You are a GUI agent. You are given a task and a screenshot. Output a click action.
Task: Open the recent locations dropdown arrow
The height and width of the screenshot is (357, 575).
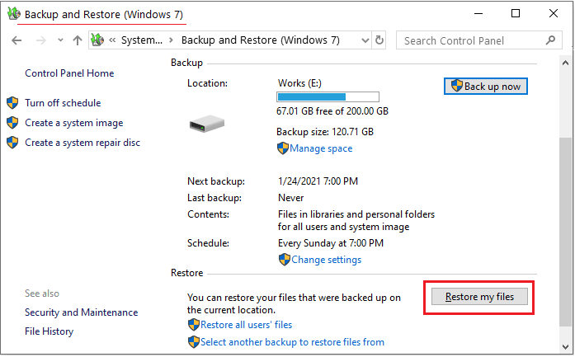coord(60,40)
